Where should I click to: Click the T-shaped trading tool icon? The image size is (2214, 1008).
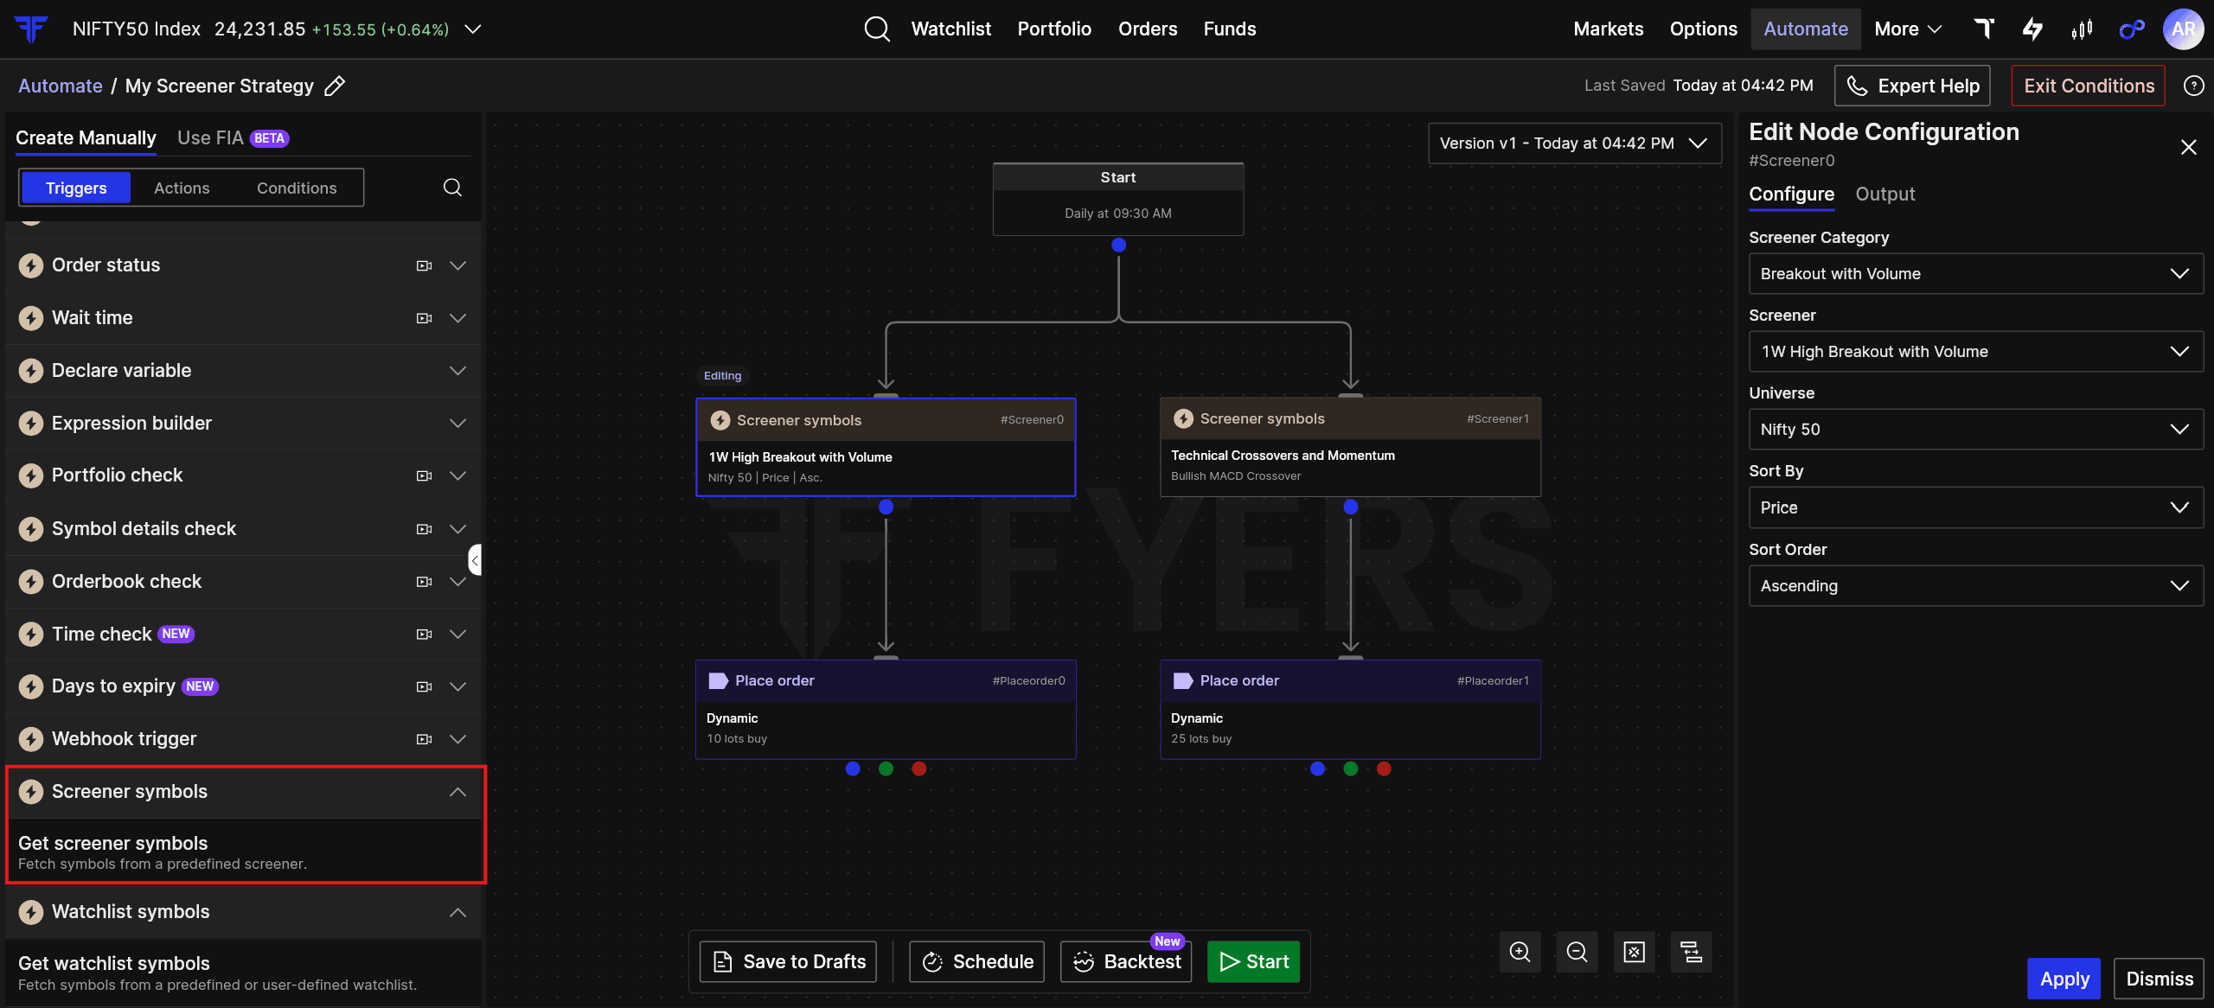(1985, 29)
